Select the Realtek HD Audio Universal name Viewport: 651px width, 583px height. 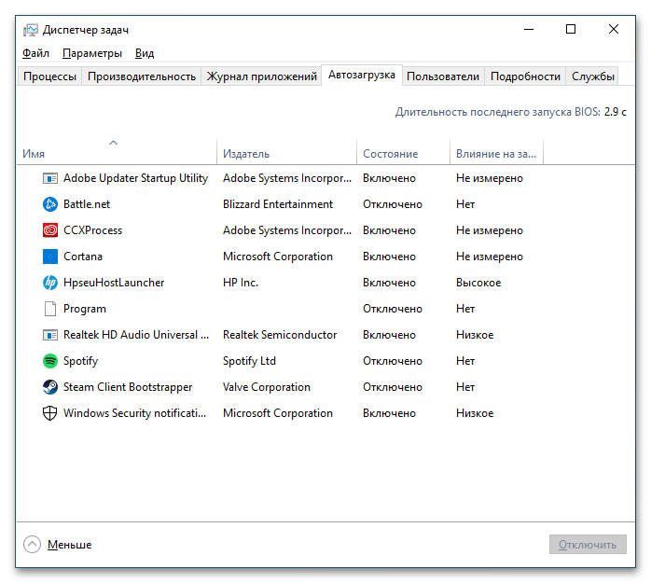136,335
